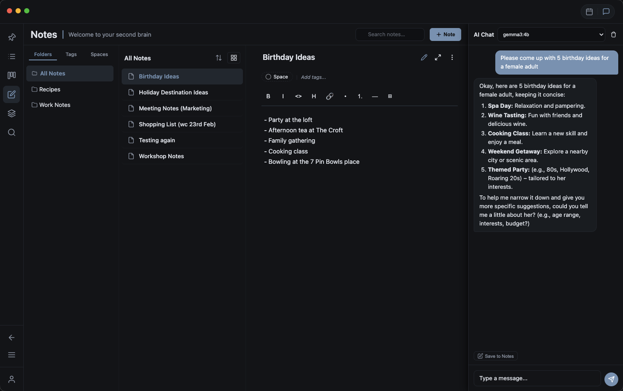623x391 pixels.
Task: Save the AI response to Notes
Action: coord(495,356)
